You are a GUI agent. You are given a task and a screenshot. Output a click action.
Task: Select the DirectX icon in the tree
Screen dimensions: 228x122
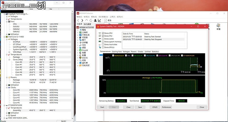pos(80,50)
